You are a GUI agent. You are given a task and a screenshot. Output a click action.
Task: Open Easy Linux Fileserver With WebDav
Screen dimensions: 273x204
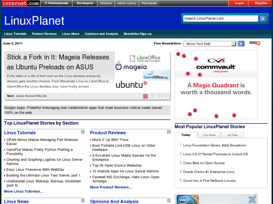[x=35, y=170]
